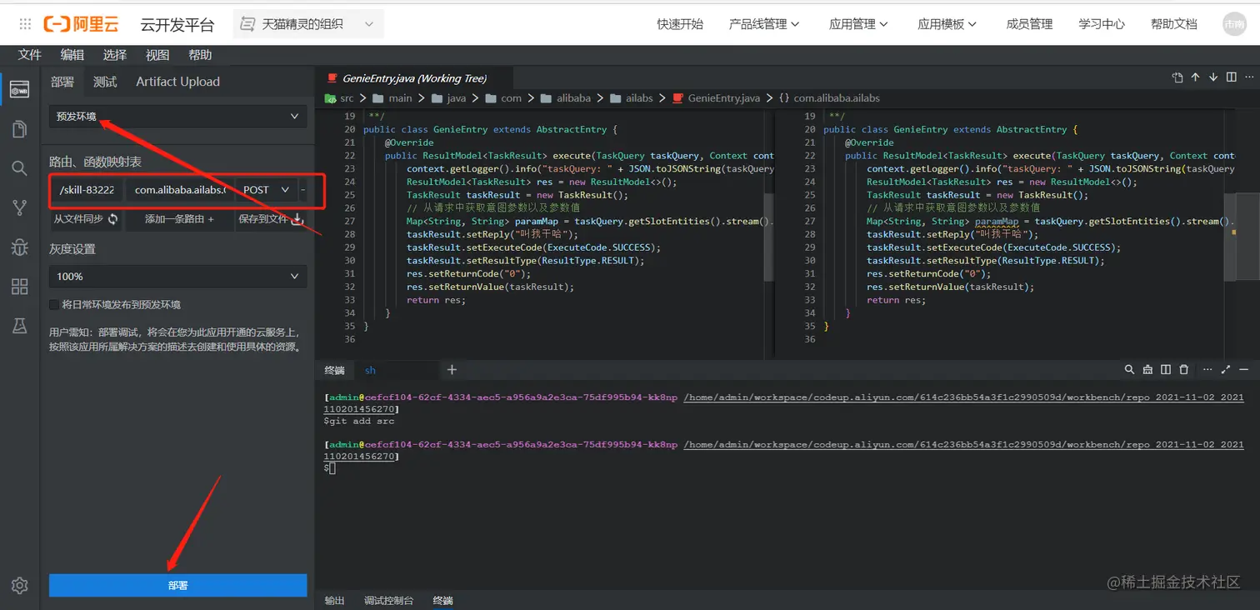Select the 终端 tab in bottom bar
Image resolution: width=1260 pixels, height=610 pixels.
(x=442, y=600)
